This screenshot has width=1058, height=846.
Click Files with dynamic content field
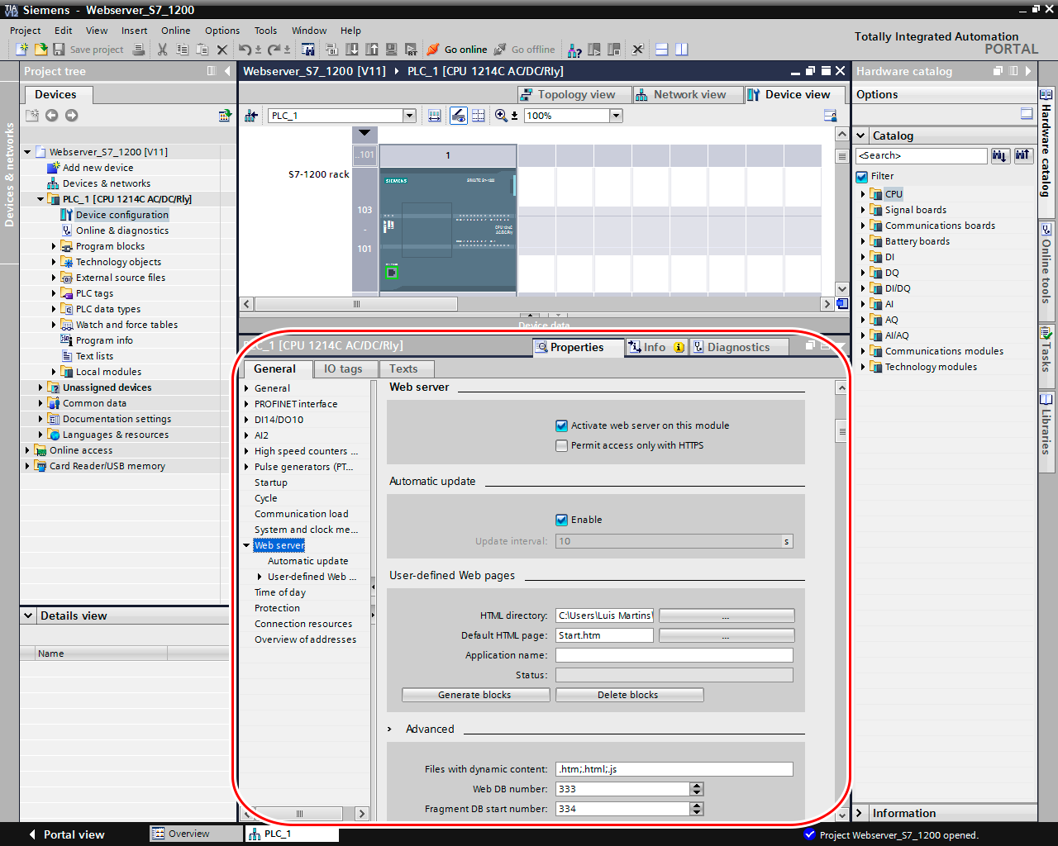pos(674,769)
